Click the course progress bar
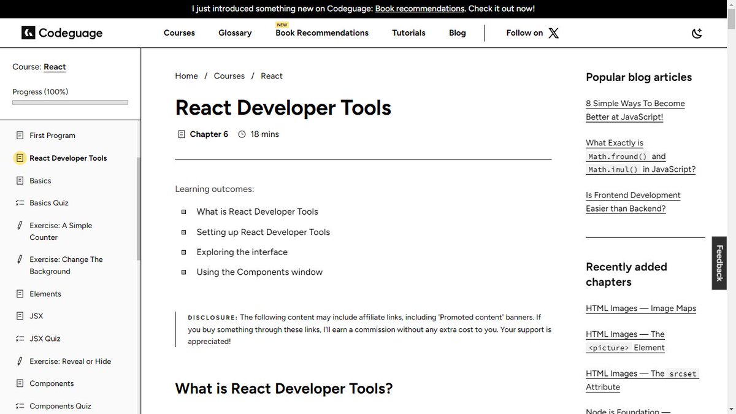 70,102
